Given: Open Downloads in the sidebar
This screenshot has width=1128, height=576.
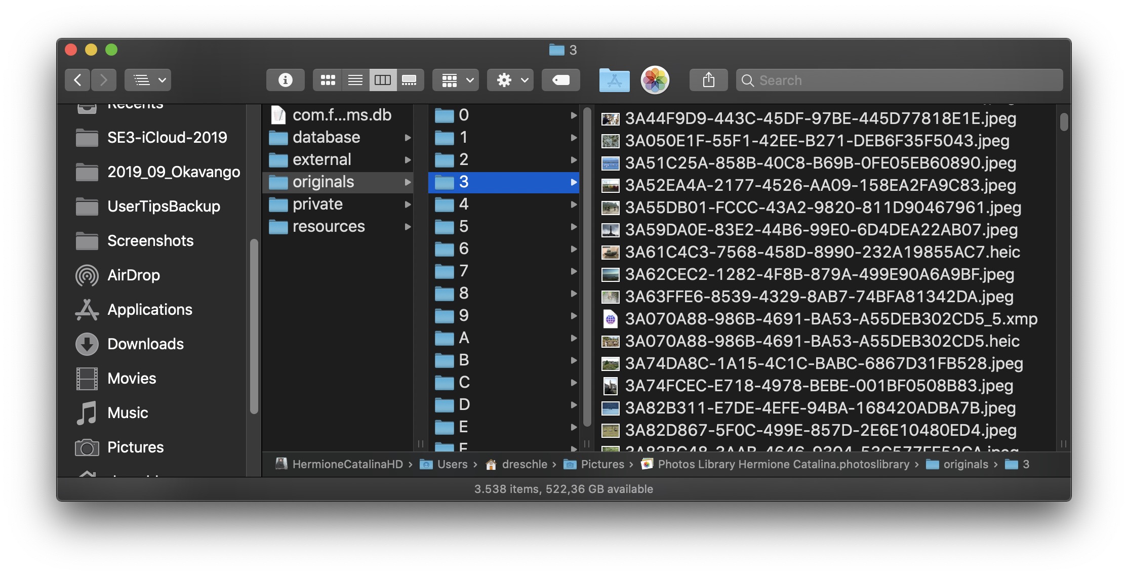Looking at the screenshot, I should 145,344.
